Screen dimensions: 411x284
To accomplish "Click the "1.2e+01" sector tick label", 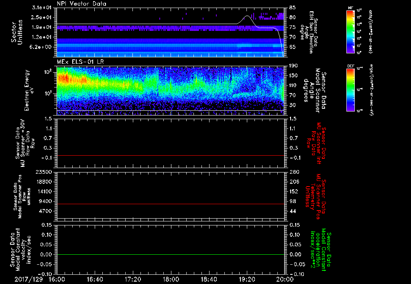I will pyautogui.click(x=42, y=37).
